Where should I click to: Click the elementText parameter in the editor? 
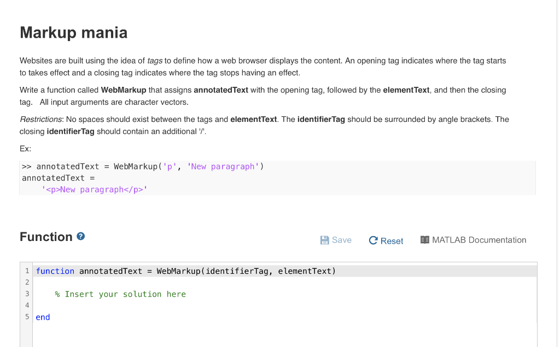click(305, 270)
